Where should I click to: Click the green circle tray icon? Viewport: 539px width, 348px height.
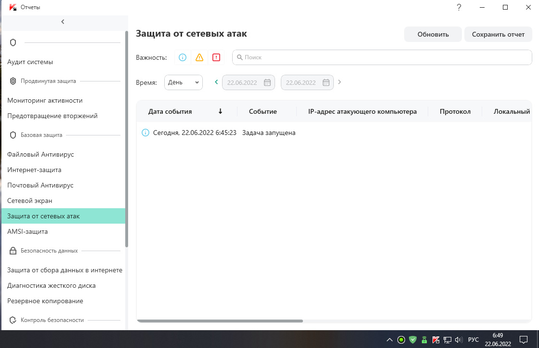401,340
